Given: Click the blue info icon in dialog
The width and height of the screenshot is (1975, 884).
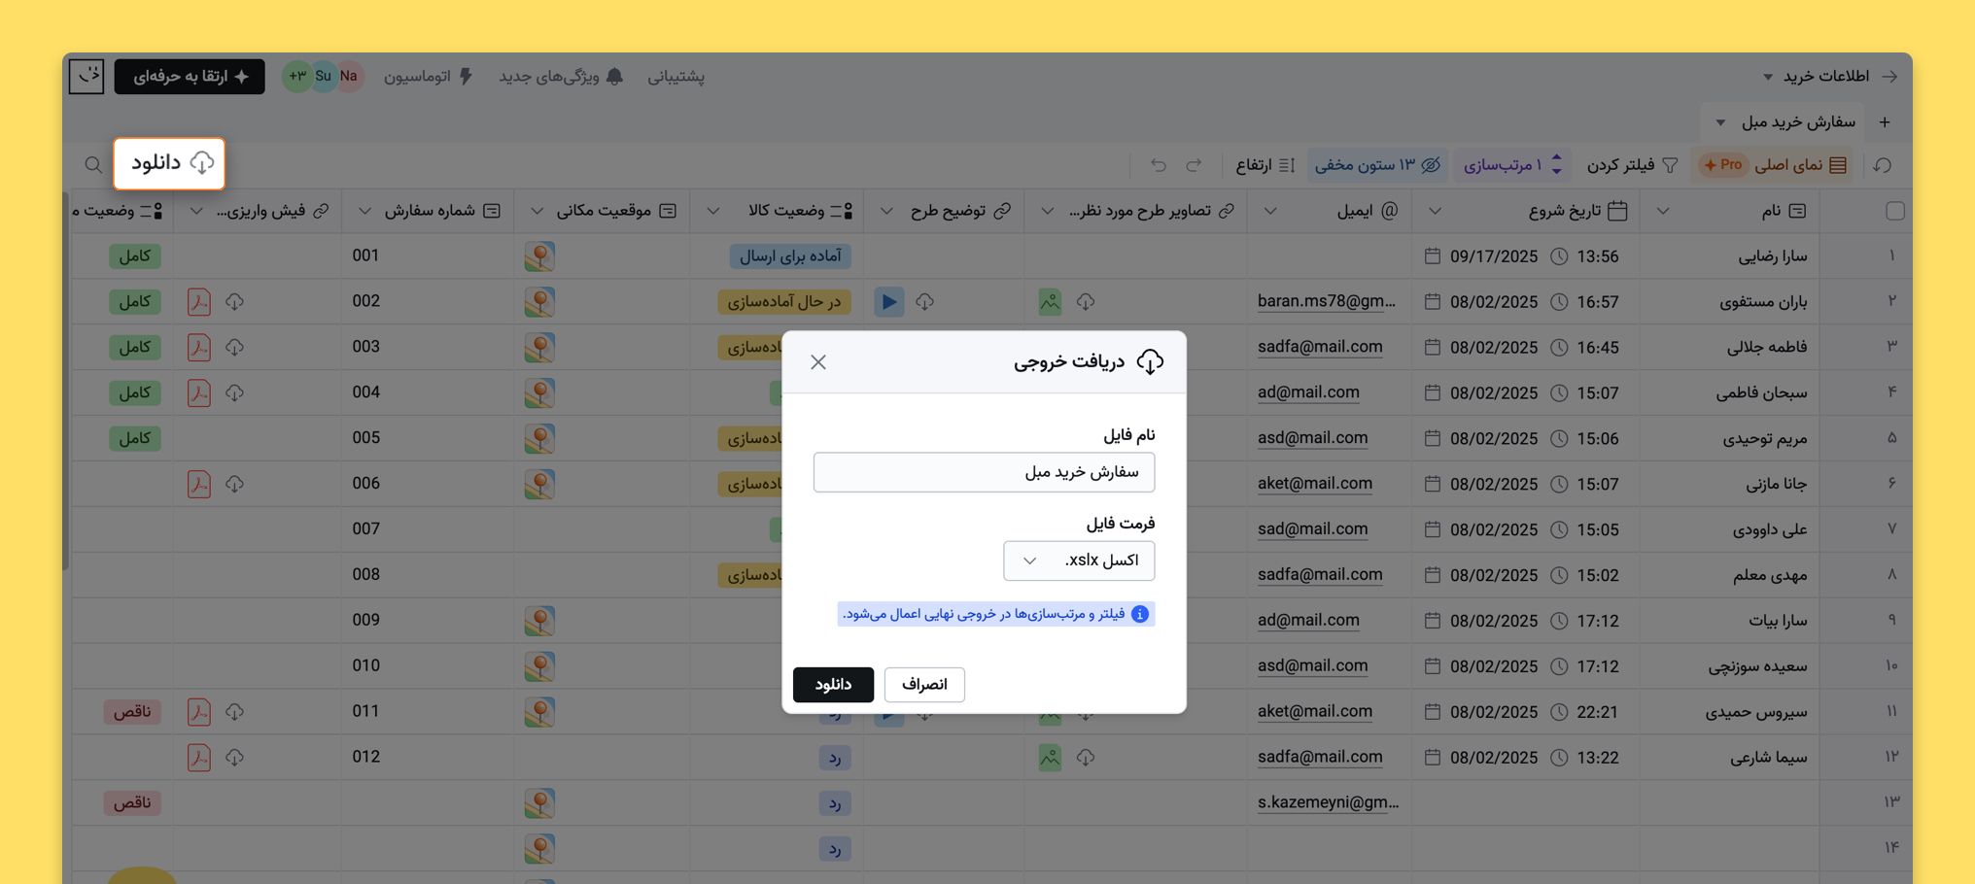Looking at the screenshot, I should [x=1140, y=614].
